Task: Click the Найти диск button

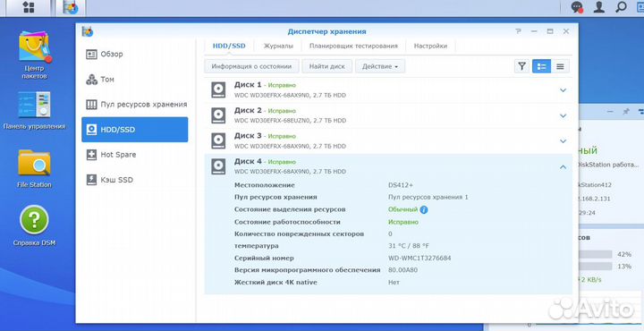Action: click(327, 66)
